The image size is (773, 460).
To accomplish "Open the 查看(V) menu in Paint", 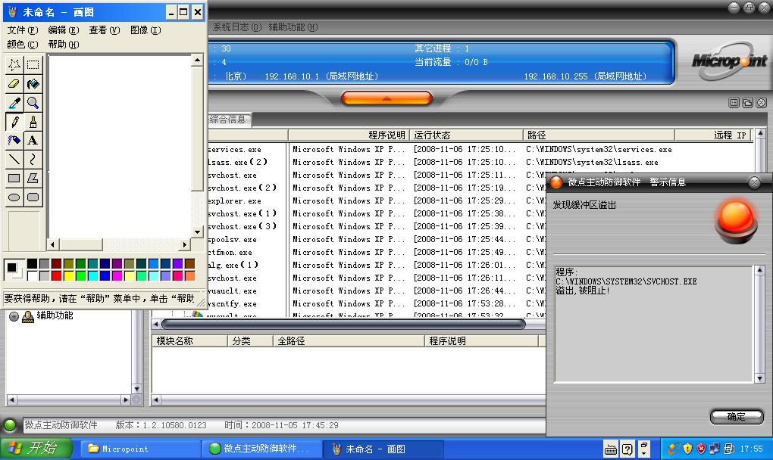I will point(105,30).
